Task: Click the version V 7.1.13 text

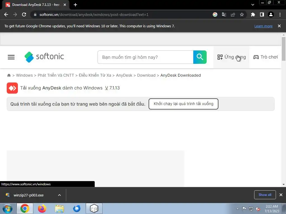Action: pos(112,88)
